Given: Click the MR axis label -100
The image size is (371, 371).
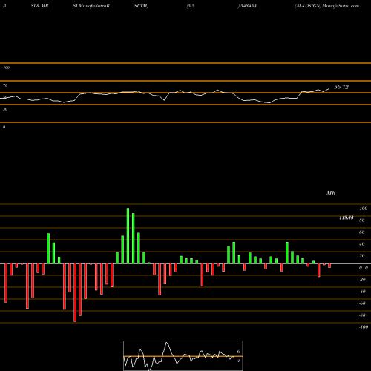Looking at the screenshot, I should pyautogui.click(x=364, y=327).
